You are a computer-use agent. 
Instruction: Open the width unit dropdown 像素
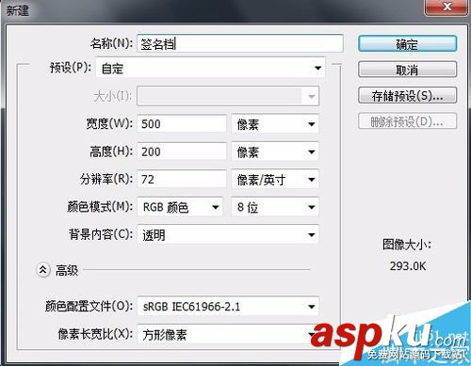pyautogui.click(x=275, y=124)
